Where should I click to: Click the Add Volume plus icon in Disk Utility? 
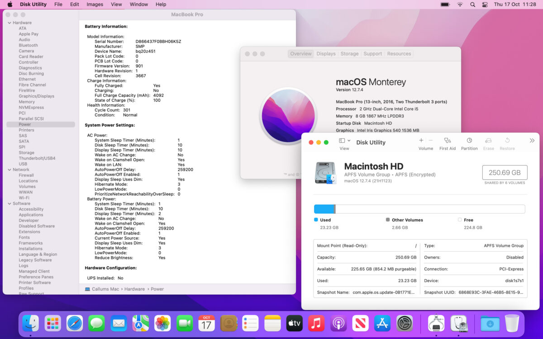point(421,141)
